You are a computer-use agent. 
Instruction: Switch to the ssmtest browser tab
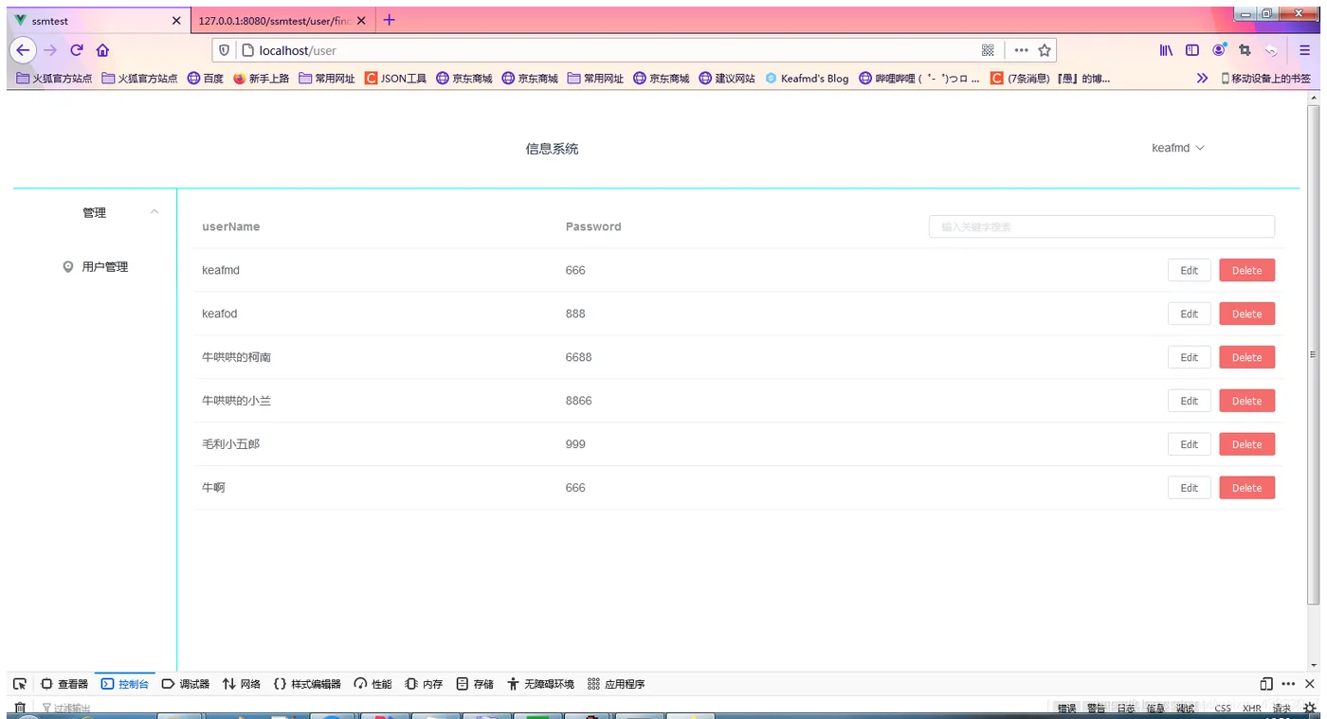98,21
